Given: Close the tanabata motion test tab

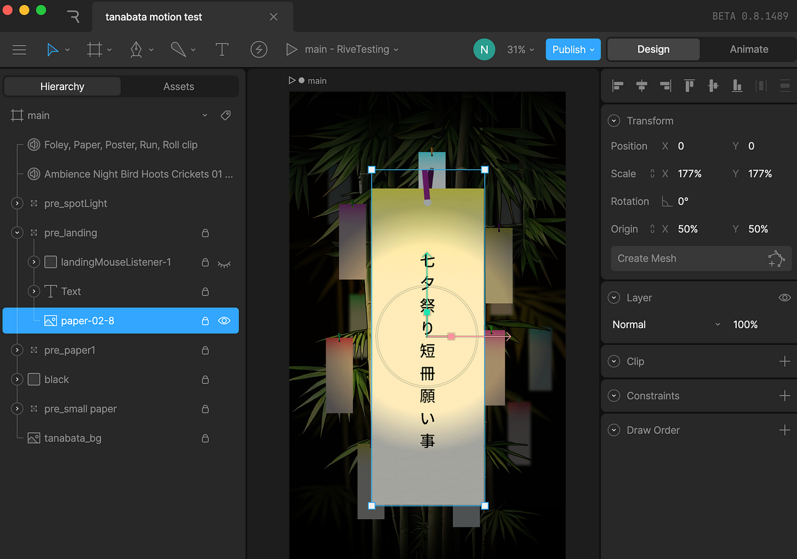Looking at the screenshot, I should click(273, 17).
